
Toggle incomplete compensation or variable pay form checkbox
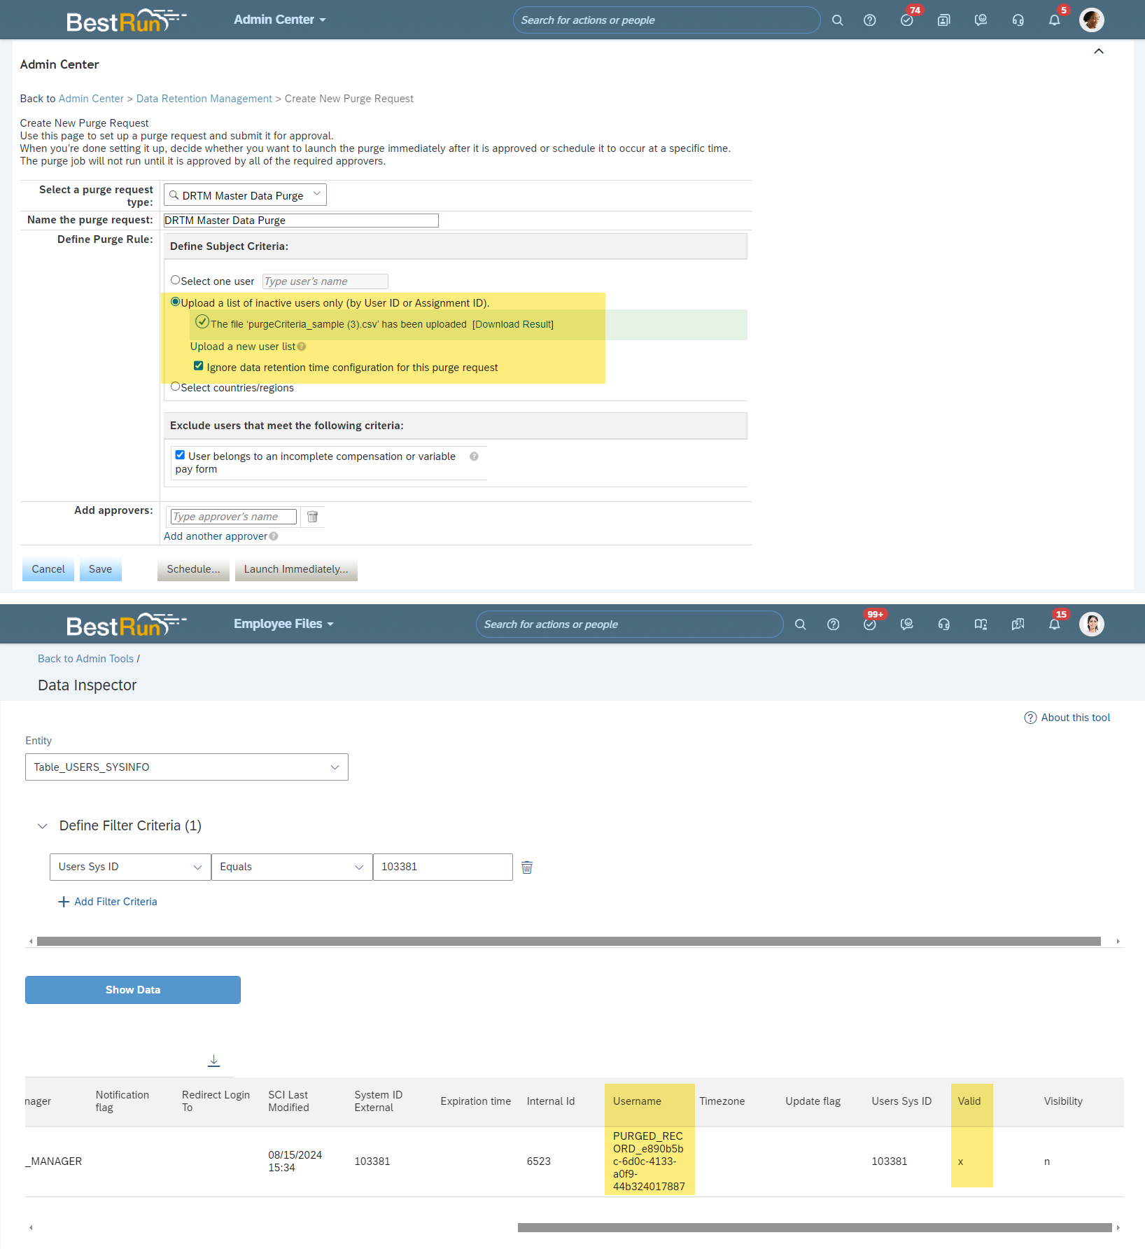coord(180,455)
